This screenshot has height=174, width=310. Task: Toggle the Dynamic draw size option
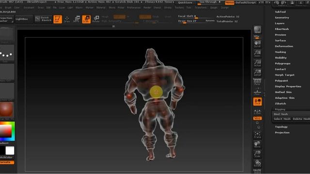210,21
